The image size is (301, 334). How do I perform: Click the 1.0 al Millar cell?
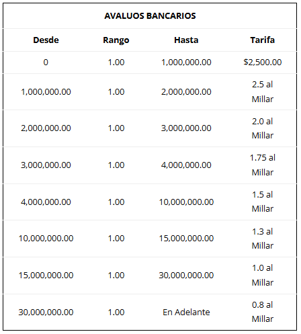pyautogui.click(x=263, y=275)
